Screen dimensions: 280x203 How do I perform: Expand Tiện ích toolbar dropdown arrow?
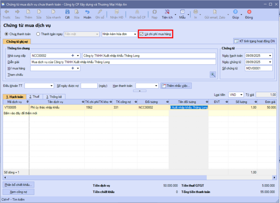175,14
